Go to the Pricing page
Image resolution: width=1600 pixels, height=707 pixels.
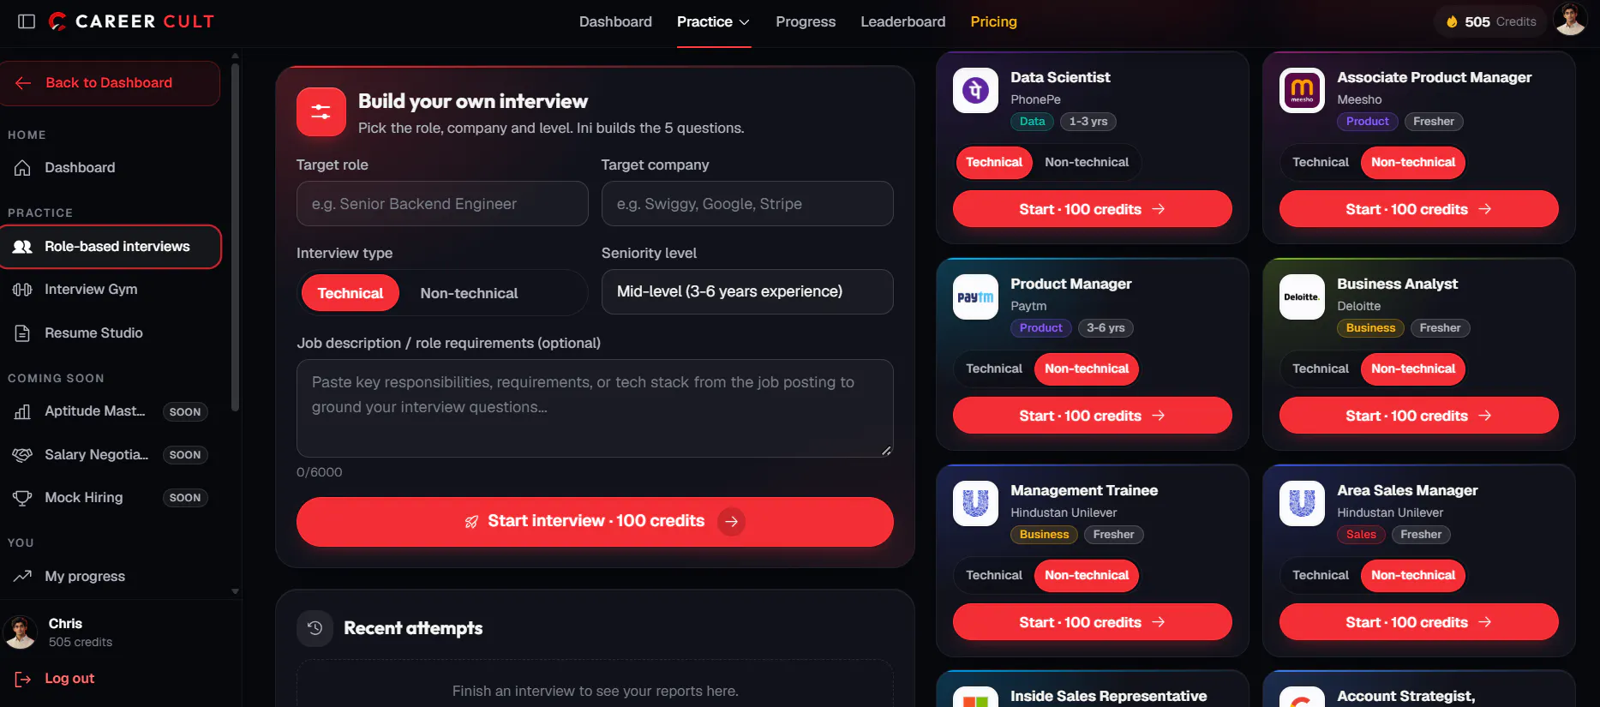pos(993,21)
